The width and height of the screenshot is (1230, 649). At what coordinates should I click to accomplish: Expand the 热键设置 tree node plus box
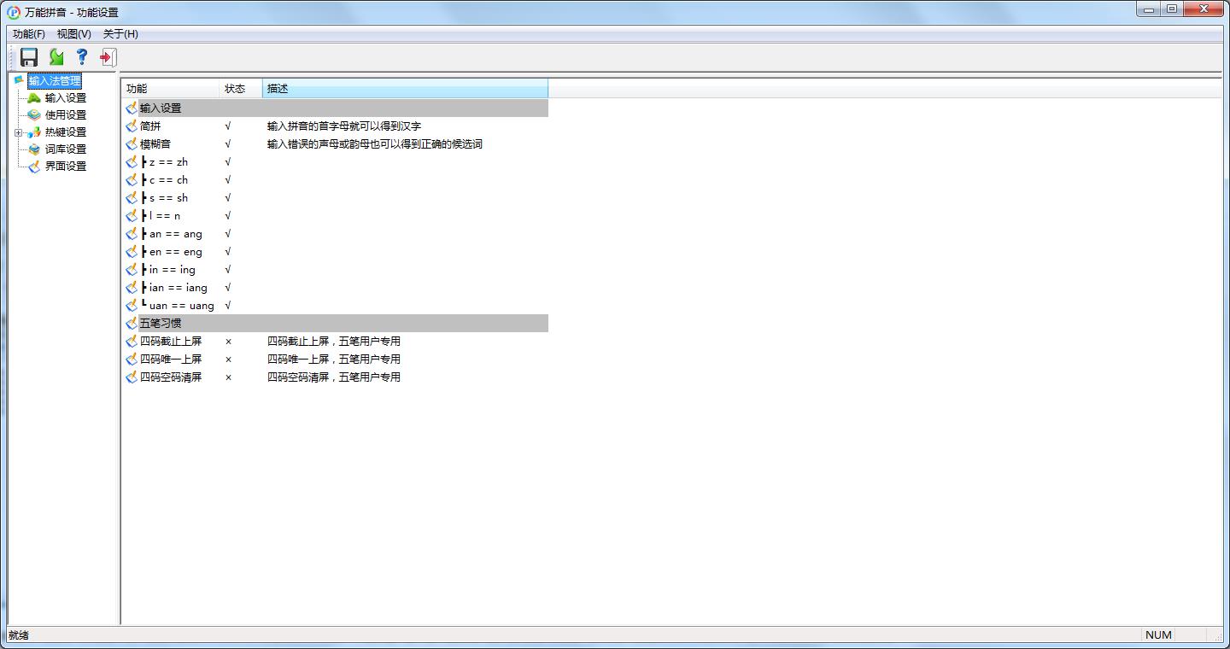point(19,132)
